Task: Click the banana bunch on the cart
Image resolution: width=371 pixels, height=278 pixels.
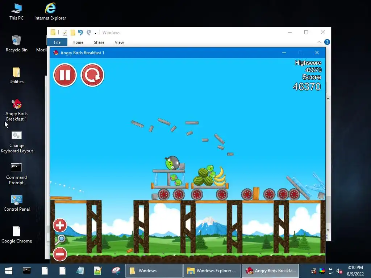Action: (220, 176)
